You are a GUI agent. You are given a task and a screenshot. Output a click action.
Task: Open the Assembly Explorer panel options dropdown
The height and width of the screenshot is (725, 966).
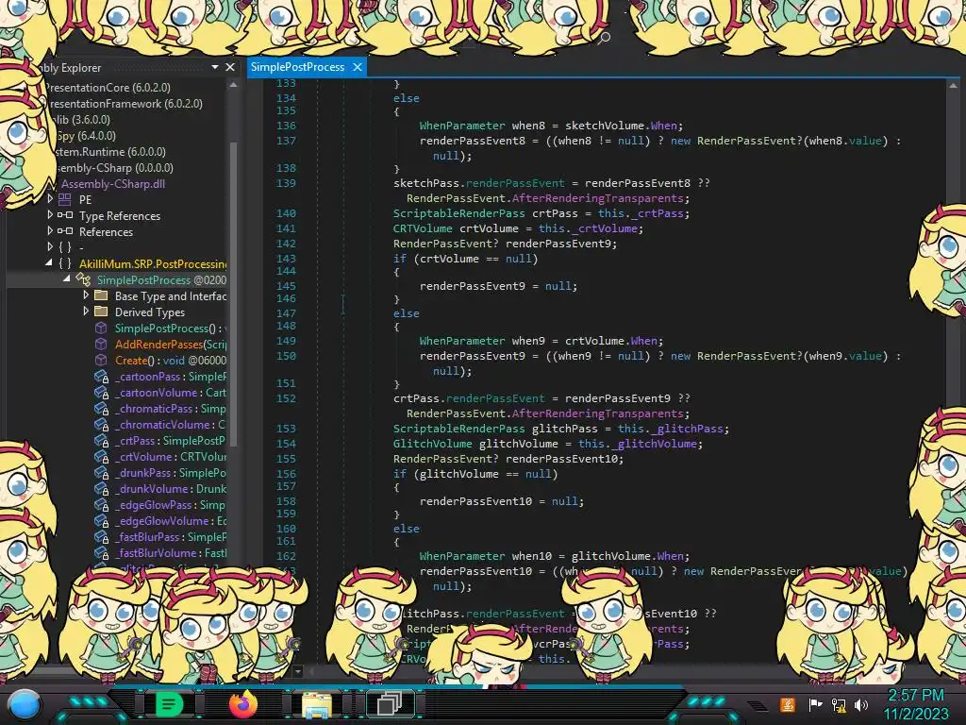(215, 67)
